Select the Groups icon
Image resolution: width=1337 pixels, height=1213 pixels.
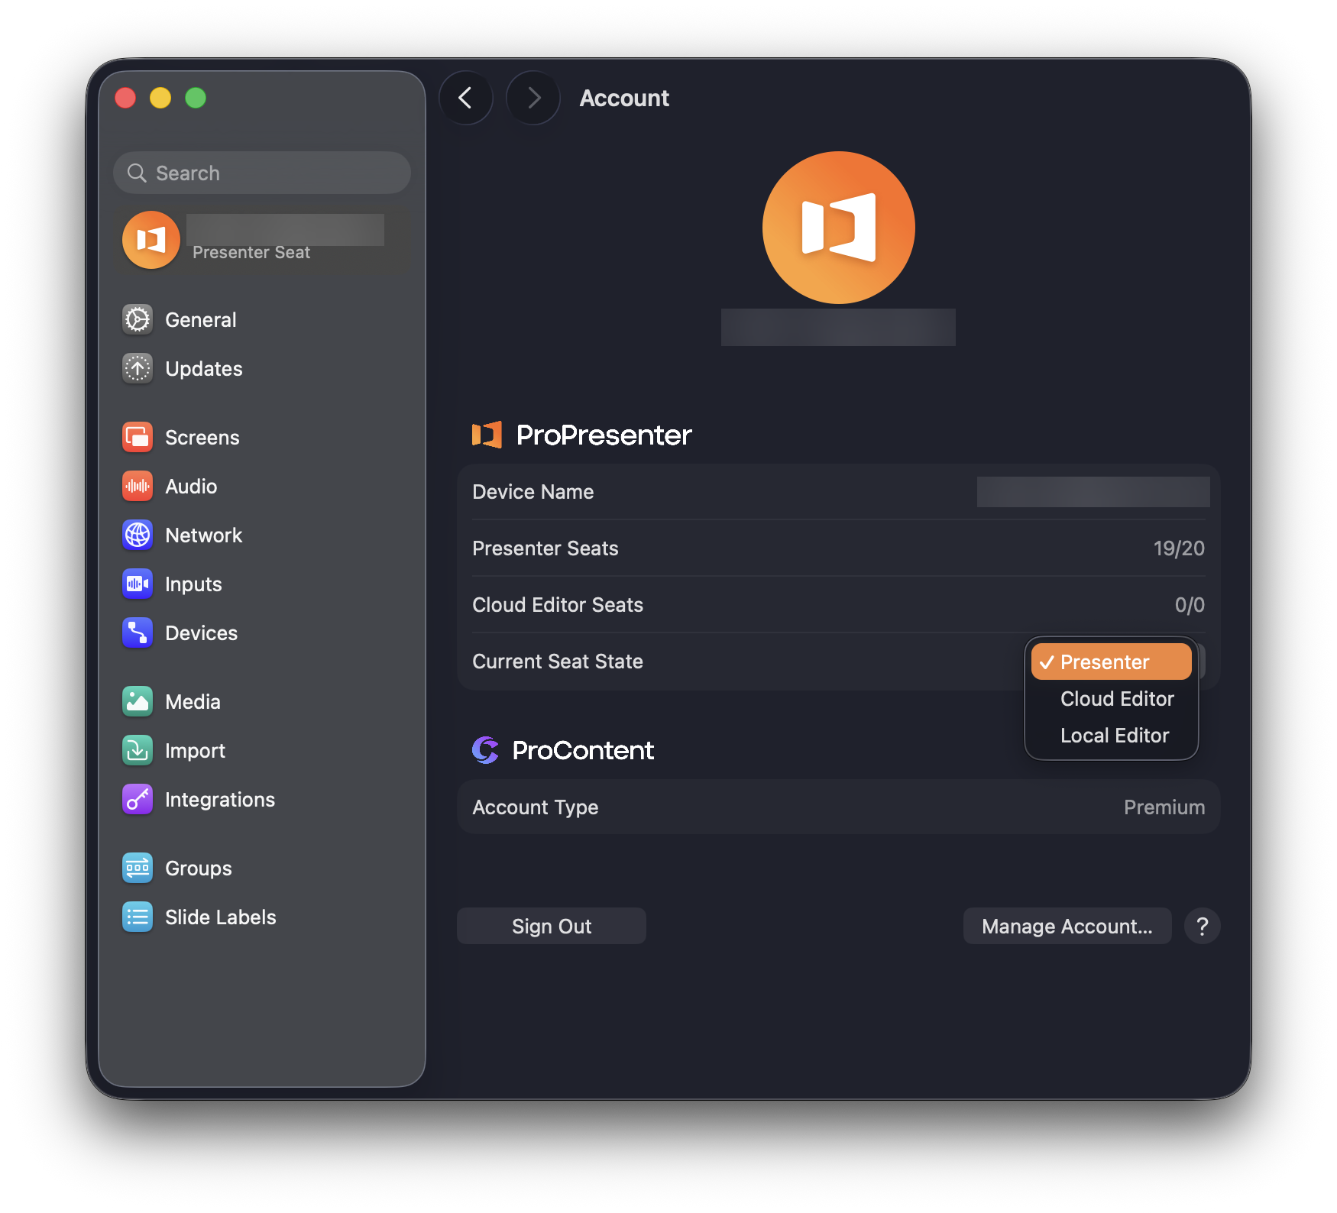coord(138,868)
